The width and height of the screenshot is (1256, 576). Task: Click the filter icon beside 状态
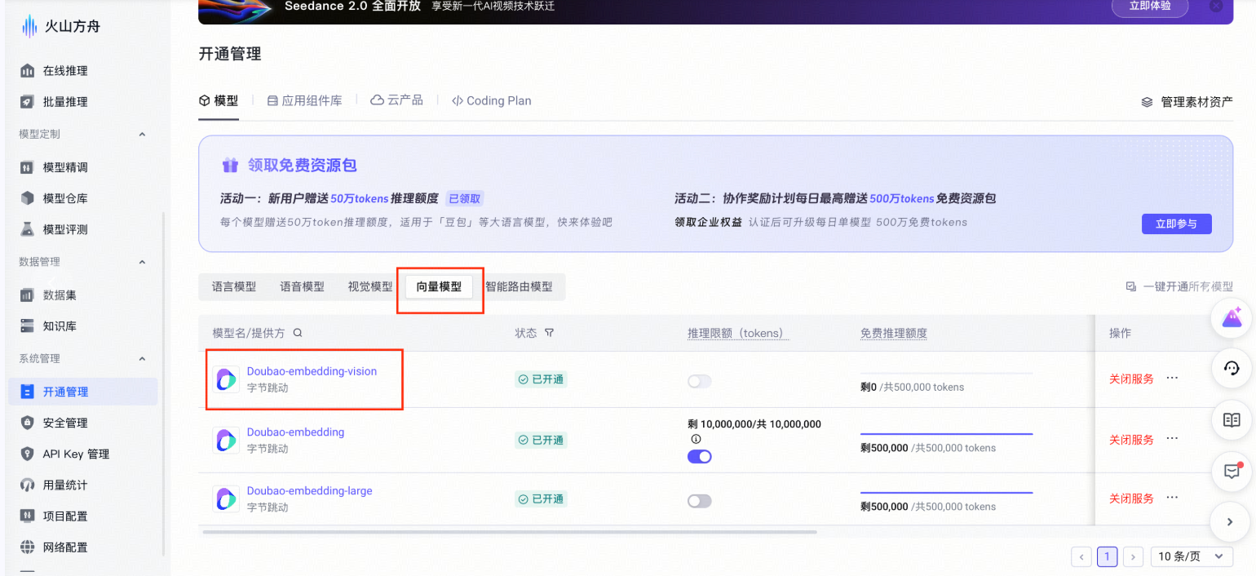(549, 333)
